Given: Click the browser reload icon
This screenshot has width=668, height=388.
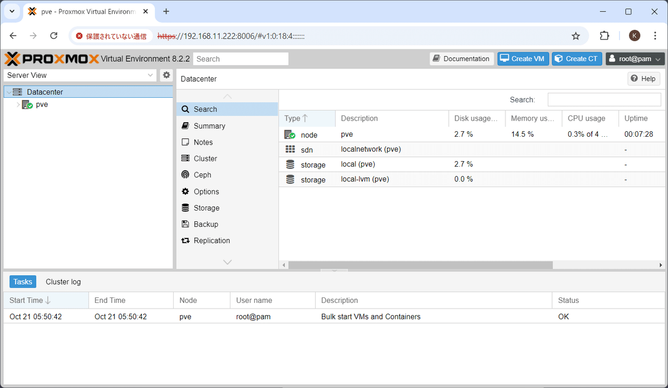Looking at the screenshot, I should click(x=54, y=36).
